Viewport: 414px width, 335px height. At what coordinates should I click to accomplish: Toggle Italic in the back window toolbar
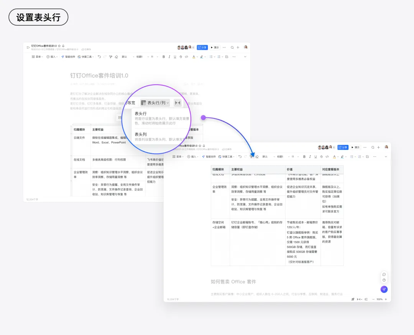[x=169, y=57]
